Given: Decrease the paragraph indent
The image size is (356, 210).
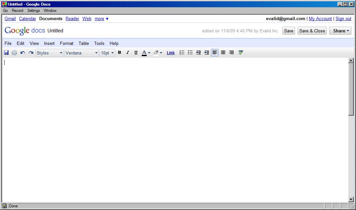Looking at the screenshot, I should 198,52.
